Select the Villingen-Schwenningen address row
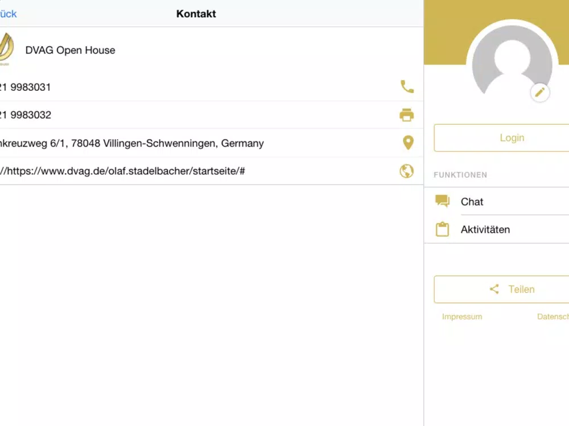 (212, 143)
